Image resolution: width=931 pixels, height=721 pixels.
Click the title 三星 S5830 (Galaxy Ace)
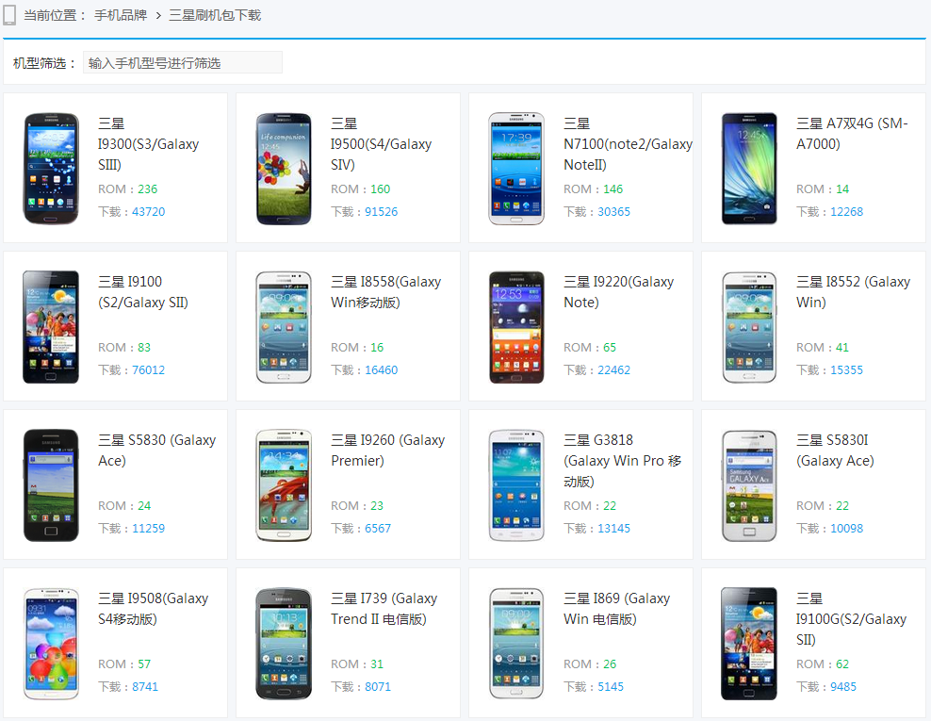click(156, 451)
